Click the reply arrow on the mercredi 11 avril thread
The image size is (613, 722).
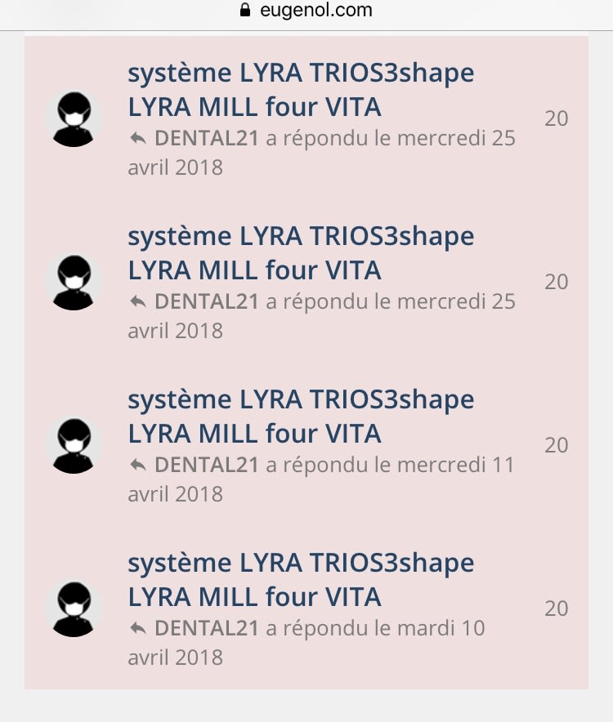tap(137, 466)
